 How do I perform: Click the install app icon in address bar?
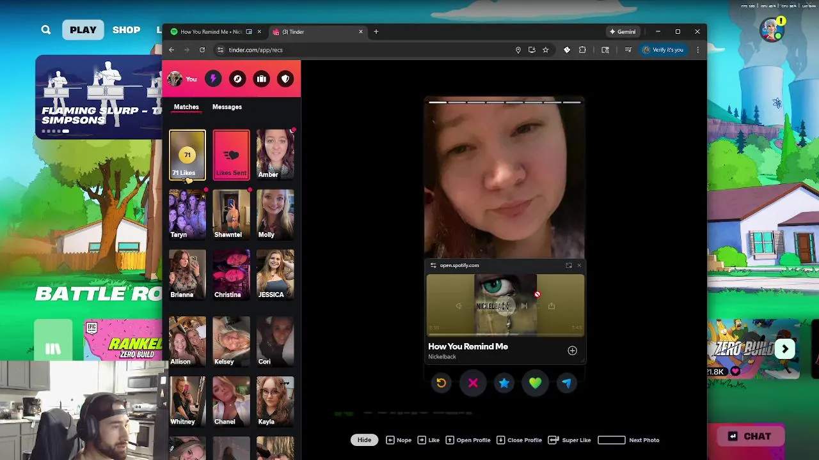pyautogui.click(x=532, y=50)
